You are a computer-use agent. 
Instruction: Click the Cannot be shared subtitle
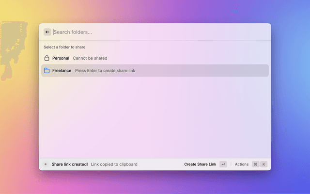90,58
